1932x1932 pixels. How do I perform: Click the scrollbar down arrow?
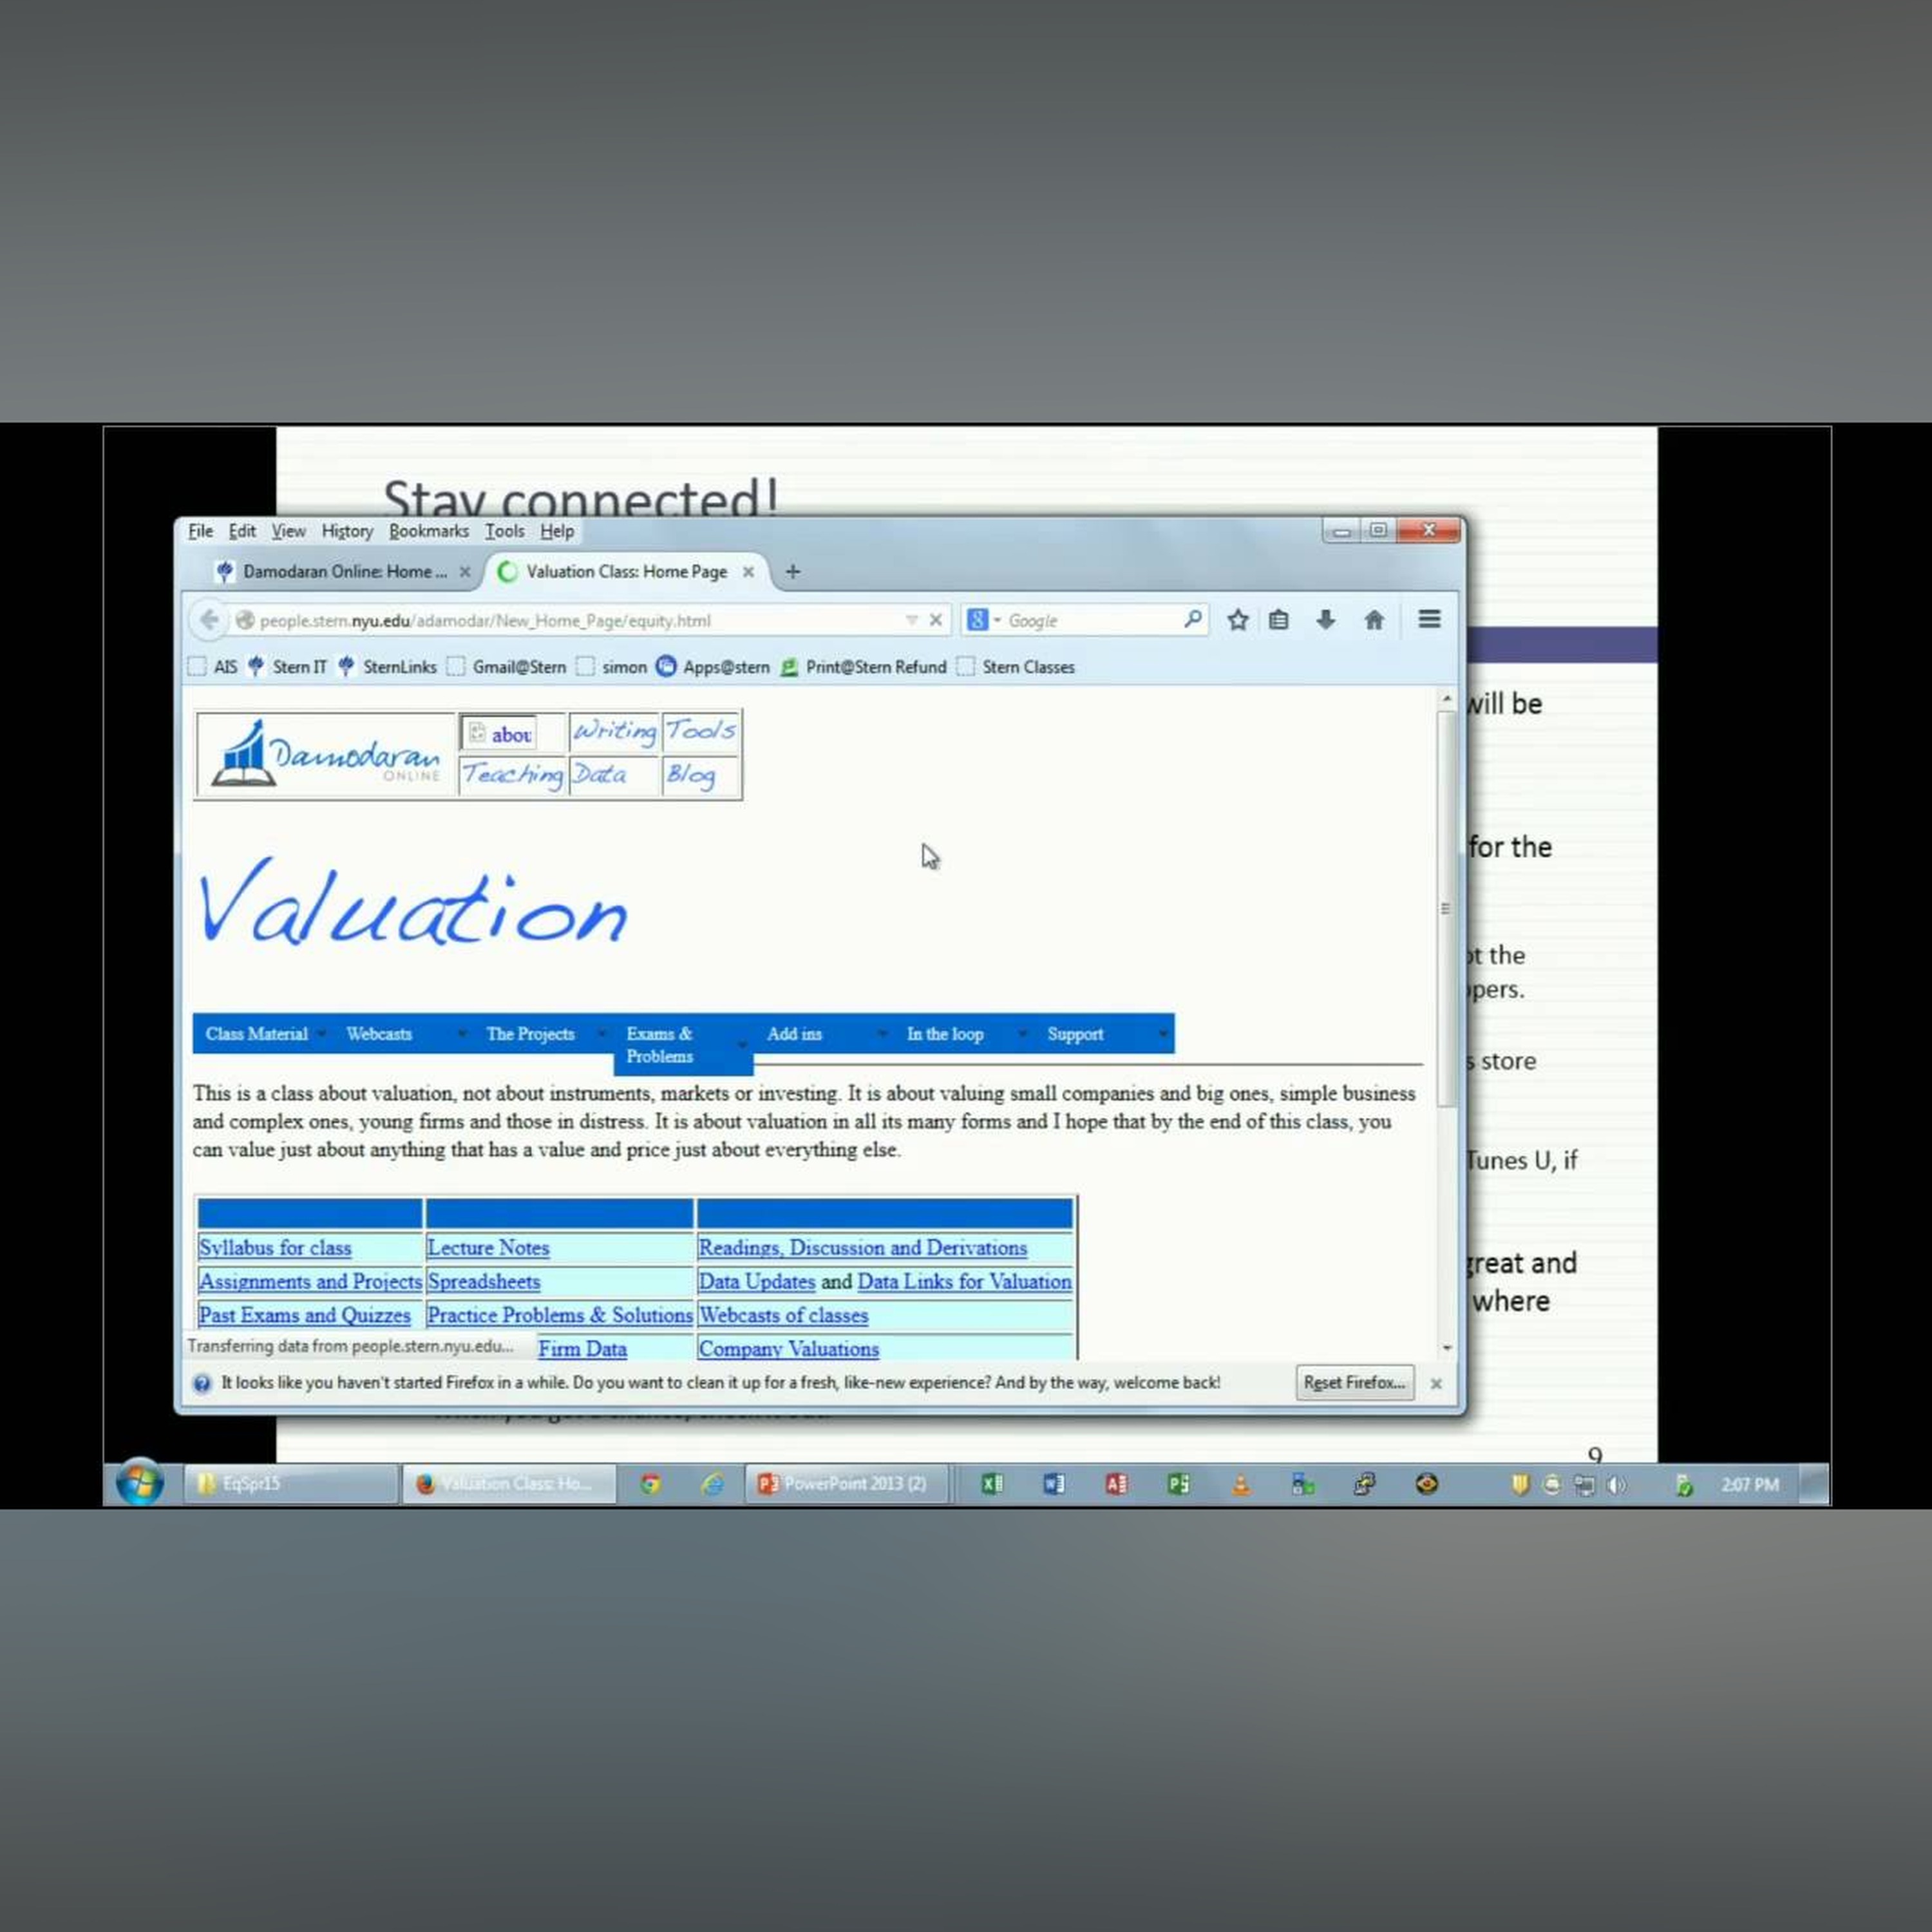coord(1447,1348)
